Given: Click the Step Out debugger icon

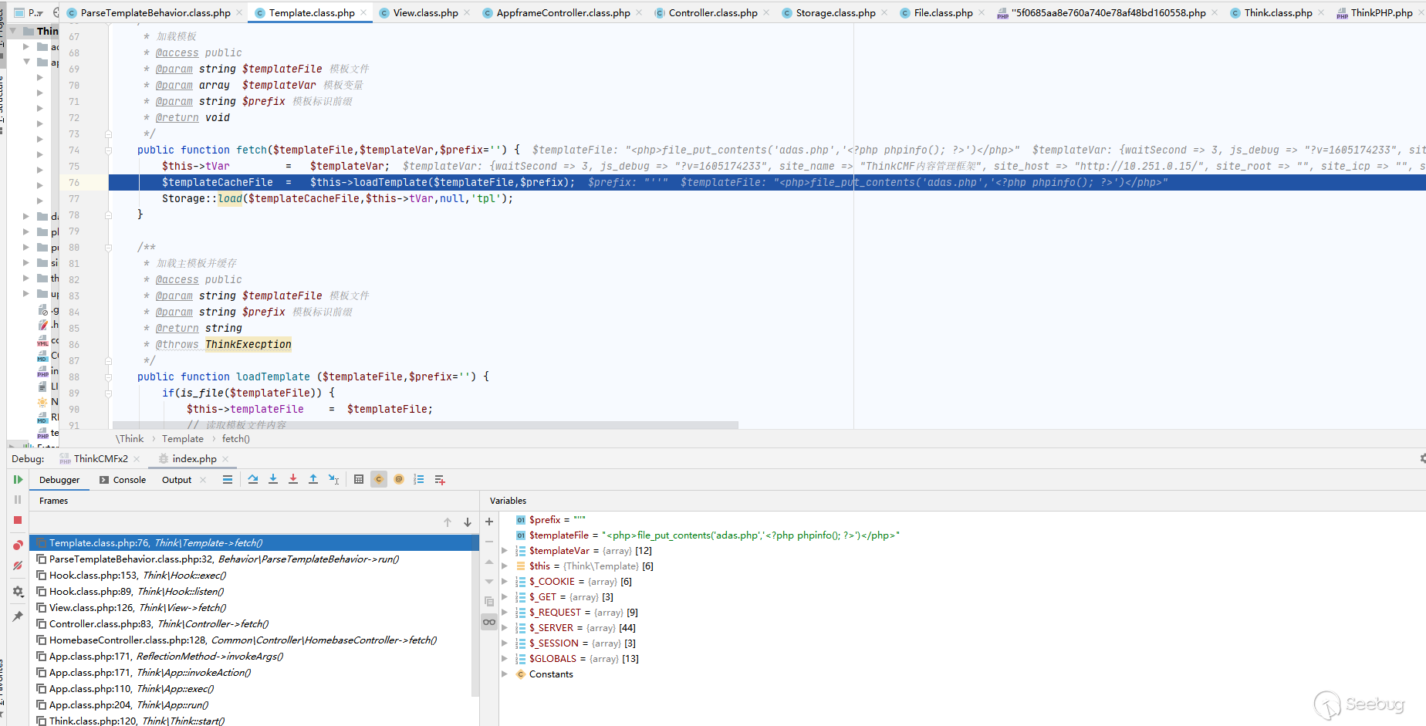Looking at the screenshot, I should [x=313, y=480].
